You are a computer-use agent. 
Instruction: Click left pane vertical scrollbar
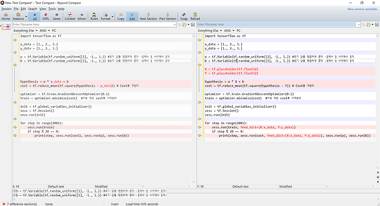[193, 109]
